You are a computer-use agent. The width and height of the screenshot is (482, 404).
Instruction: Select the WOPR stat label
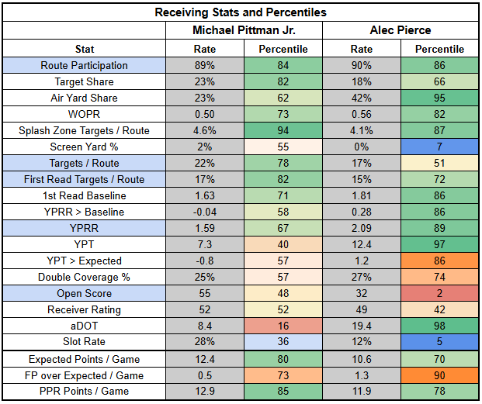(x=85, y=114)
